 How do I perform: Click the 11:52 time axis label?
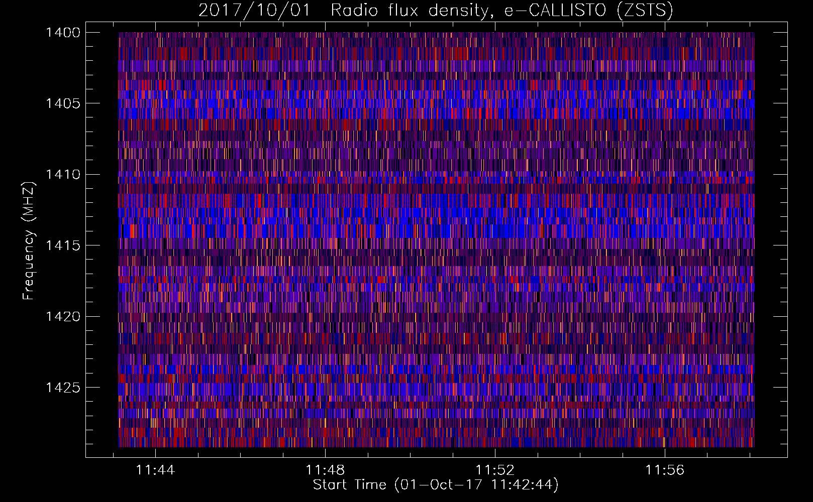[495, 470]
